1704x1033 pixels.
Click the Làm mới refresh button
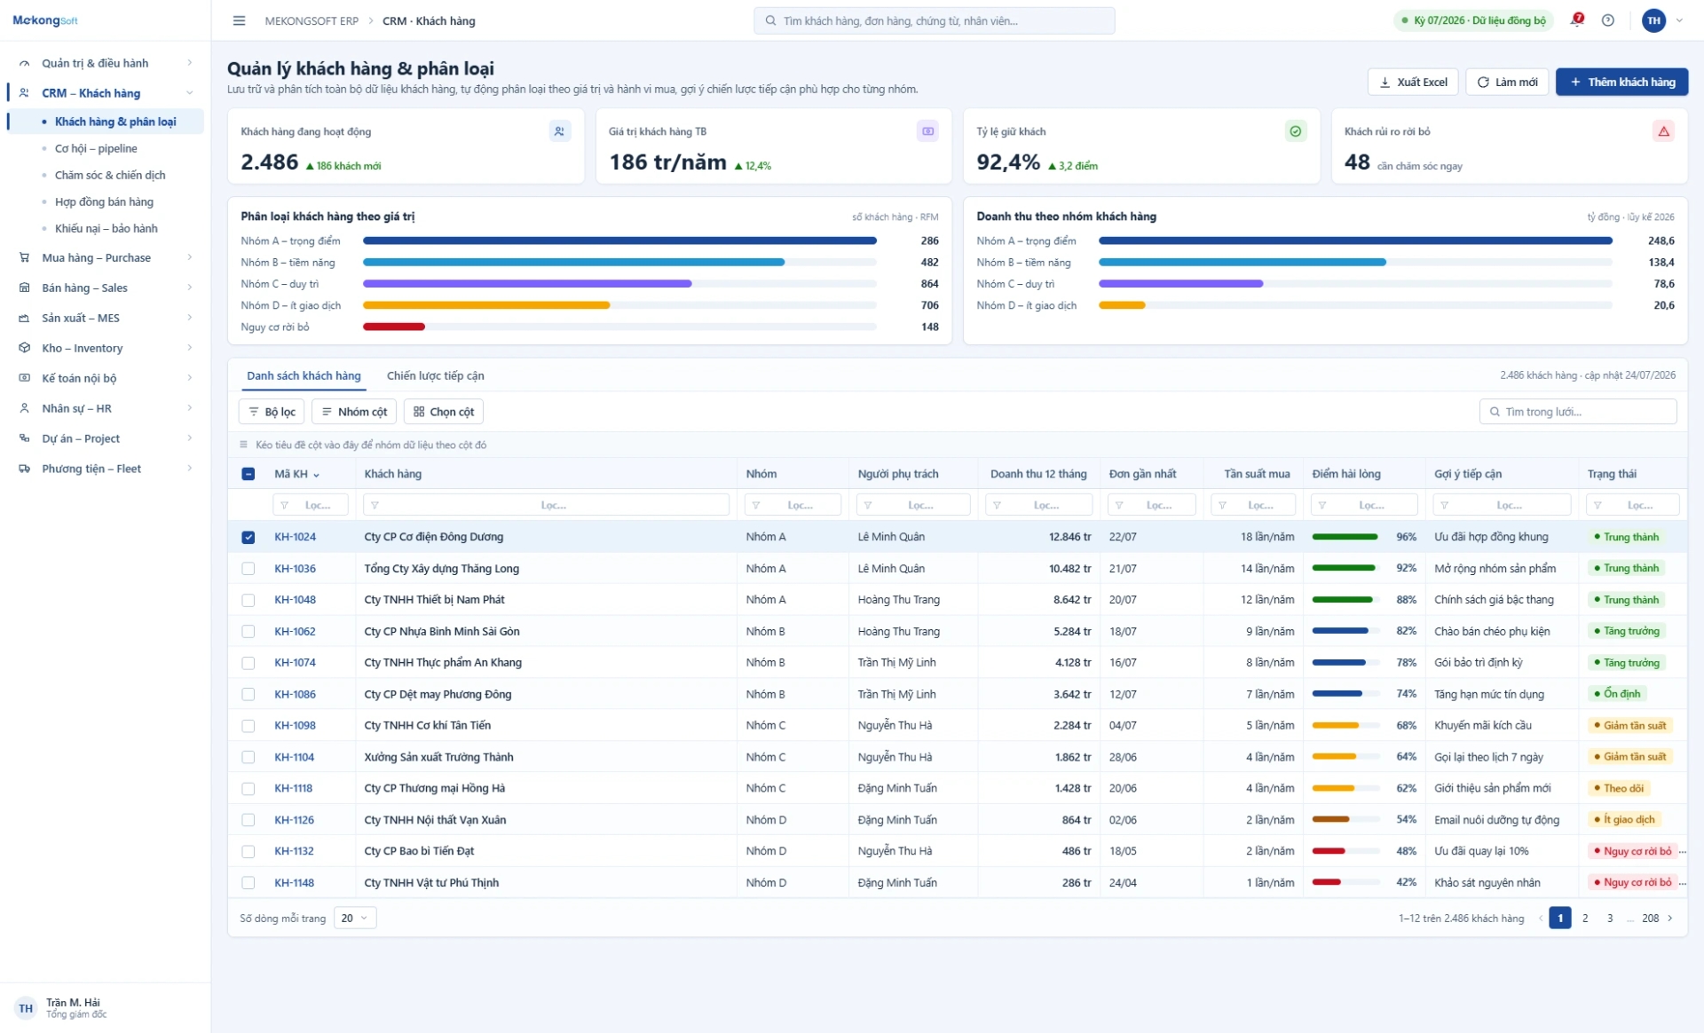(x=1507, y=82)
